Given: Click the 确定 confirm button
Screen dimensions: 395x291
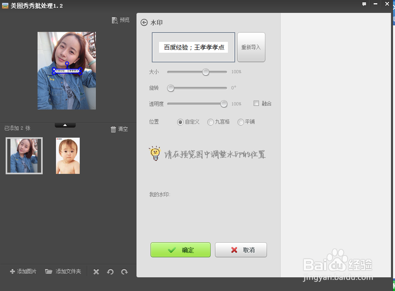Looking at the screenshot, I should (x=180, y=250).
